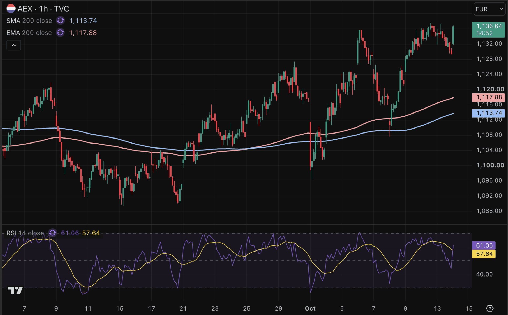Click the 1,088.00 price level on axis
Image resolution: width=508 pixels, height=315 pixels.
tap(489, 211)
